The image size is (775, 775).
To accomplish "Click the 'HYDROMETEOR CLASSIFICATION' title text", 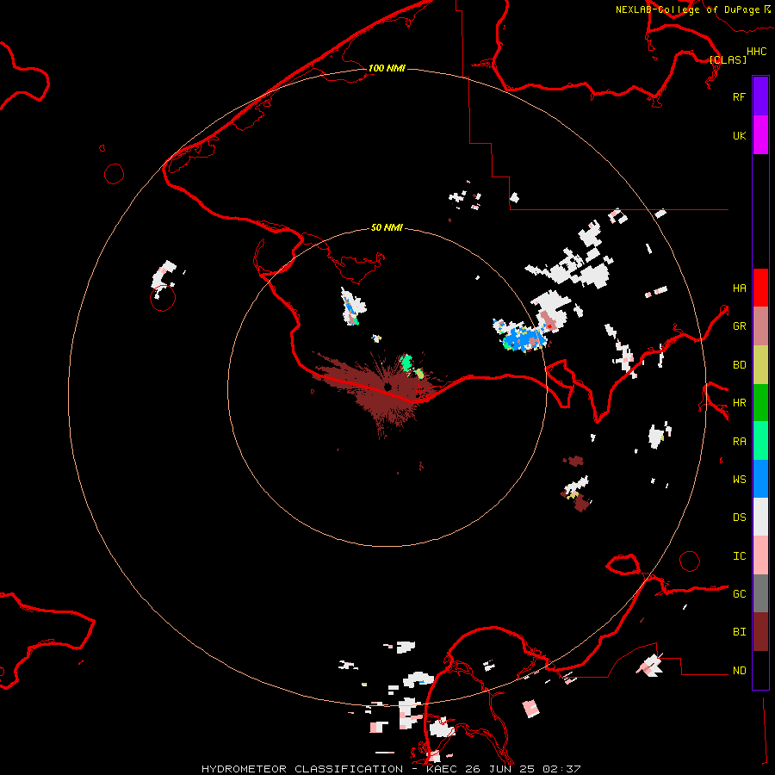I will point(302,769).
